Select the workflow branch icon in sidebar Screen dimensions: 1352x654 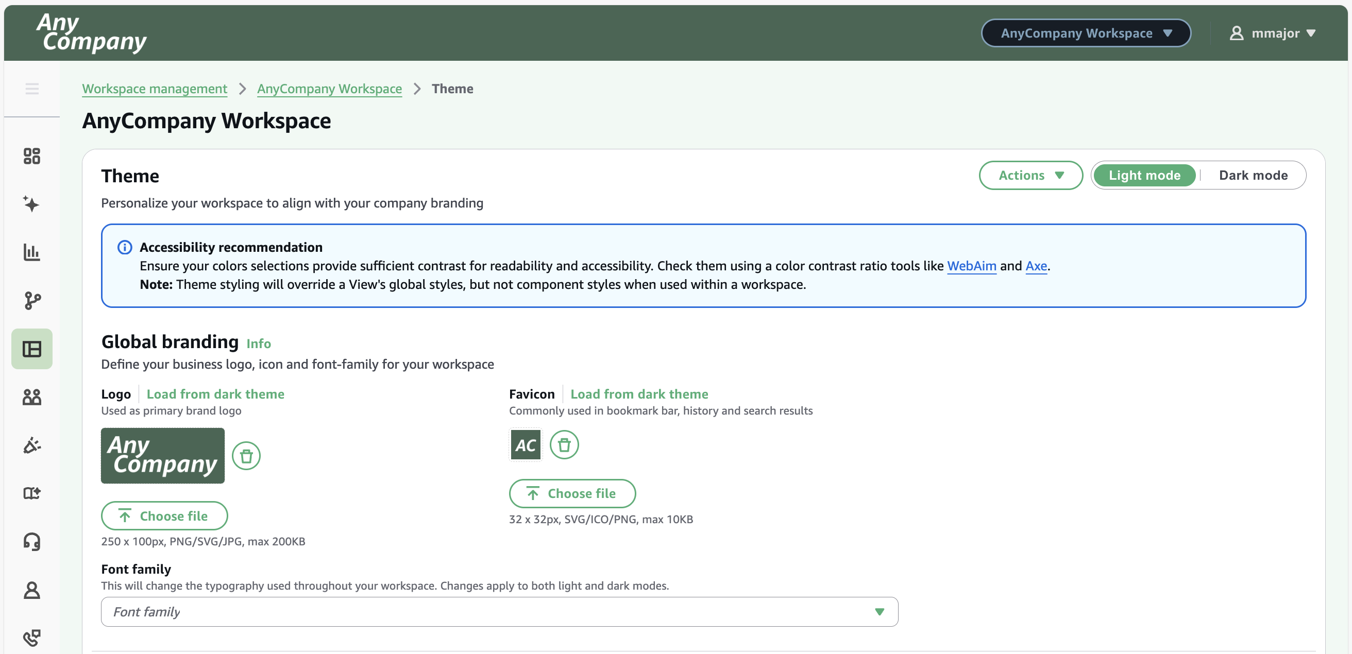click(x=31, y=301)
